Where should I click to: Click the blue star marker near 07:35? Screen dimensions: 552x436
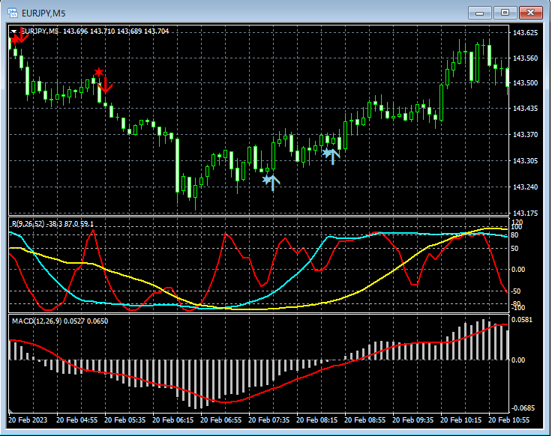click(265, 178)
